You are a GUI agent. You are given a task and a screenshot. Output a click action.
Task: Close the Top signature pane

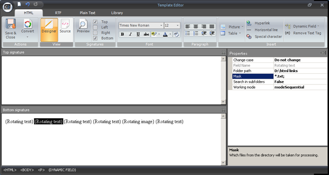pos(223,52)
